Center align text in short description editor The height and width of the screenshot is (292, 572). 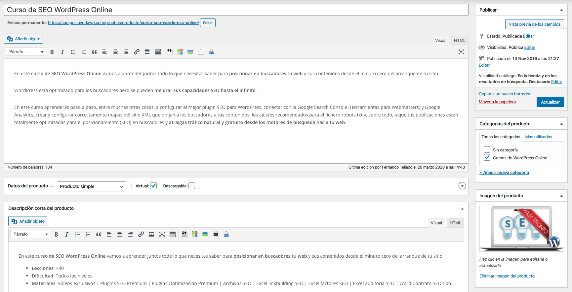click(120, 234)
